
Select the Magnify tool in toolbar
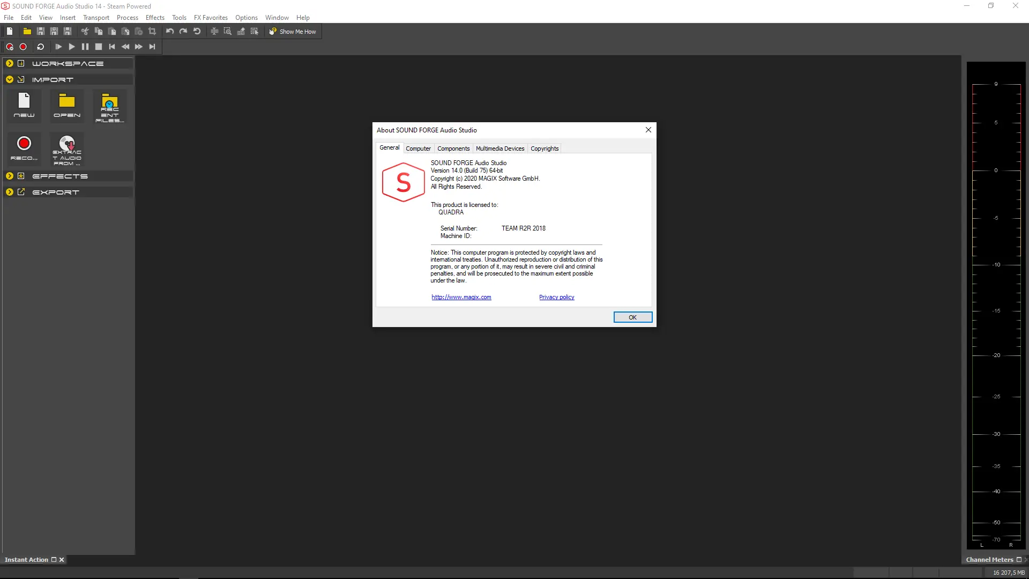[227, 32]
